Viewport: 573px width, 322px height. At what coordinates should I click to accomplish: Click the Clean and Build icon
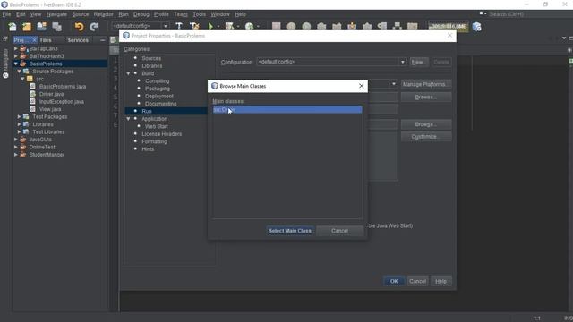[x=194, y=26]
